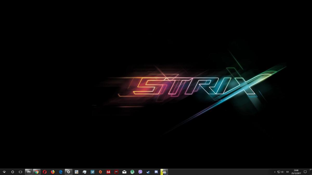Launch Mozilla Firefox from the taskbar
Screen dimensions: 312x175
53,172
